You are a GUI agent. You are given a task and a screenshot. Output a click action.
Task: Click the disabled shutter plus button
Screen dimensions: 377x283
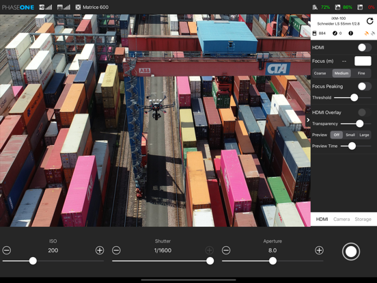(x=210, y=250)
